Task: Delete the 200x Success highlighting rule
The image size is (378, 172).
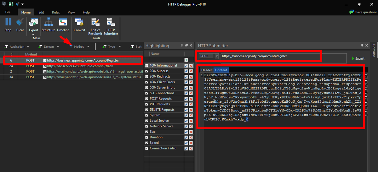Action: pos(191,71)
